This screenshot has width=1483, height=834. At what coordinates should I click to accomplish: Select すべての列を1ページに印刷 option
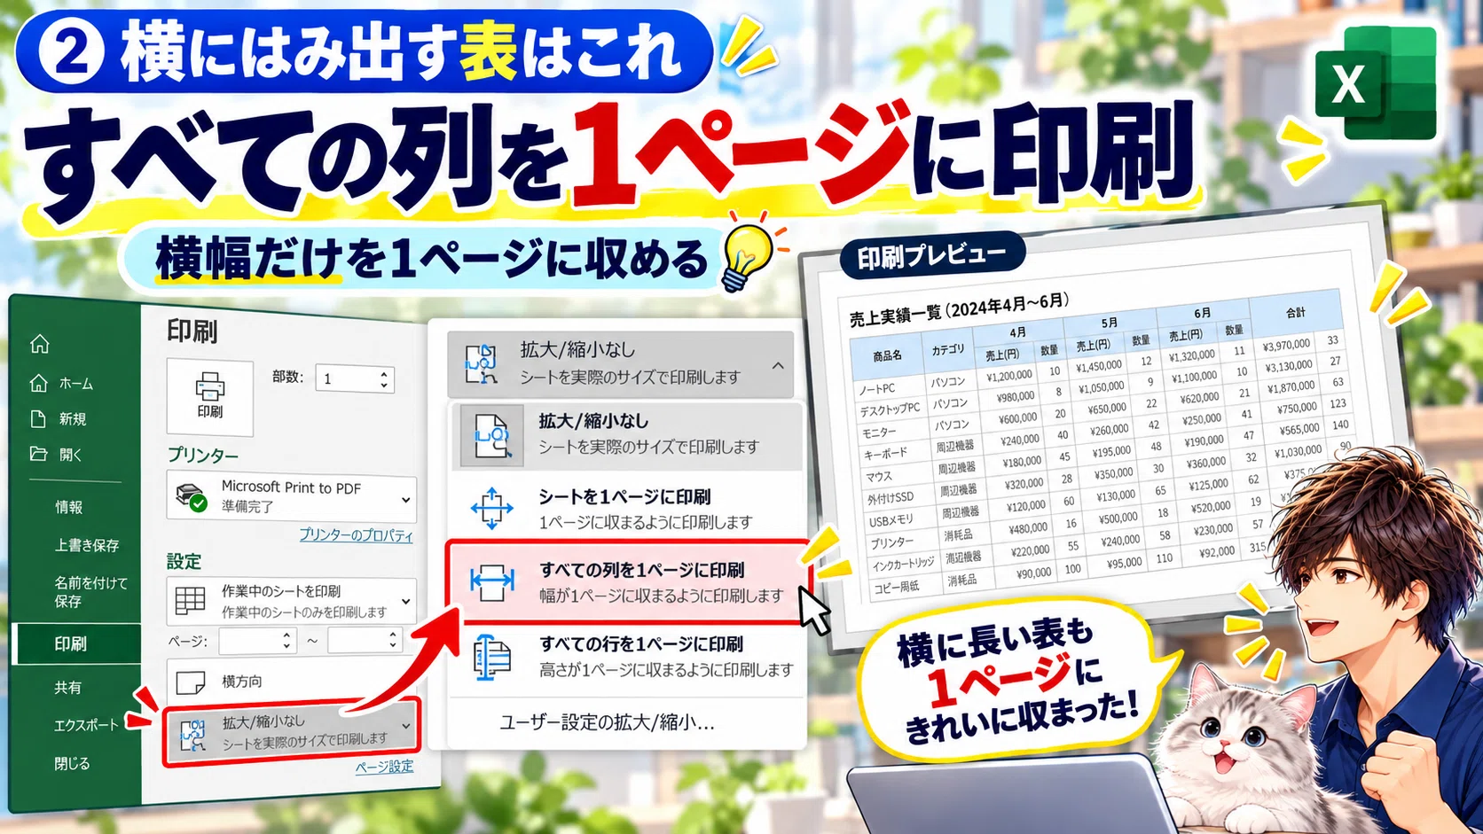pyautogui.click(x=629, y=582)
